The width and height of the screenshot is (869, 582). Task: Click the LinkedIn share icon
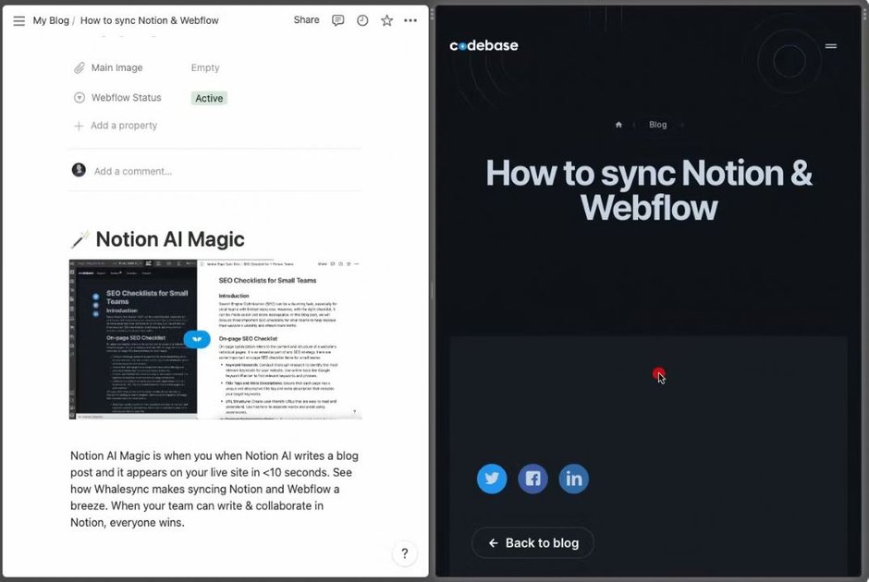coord(573,479)
